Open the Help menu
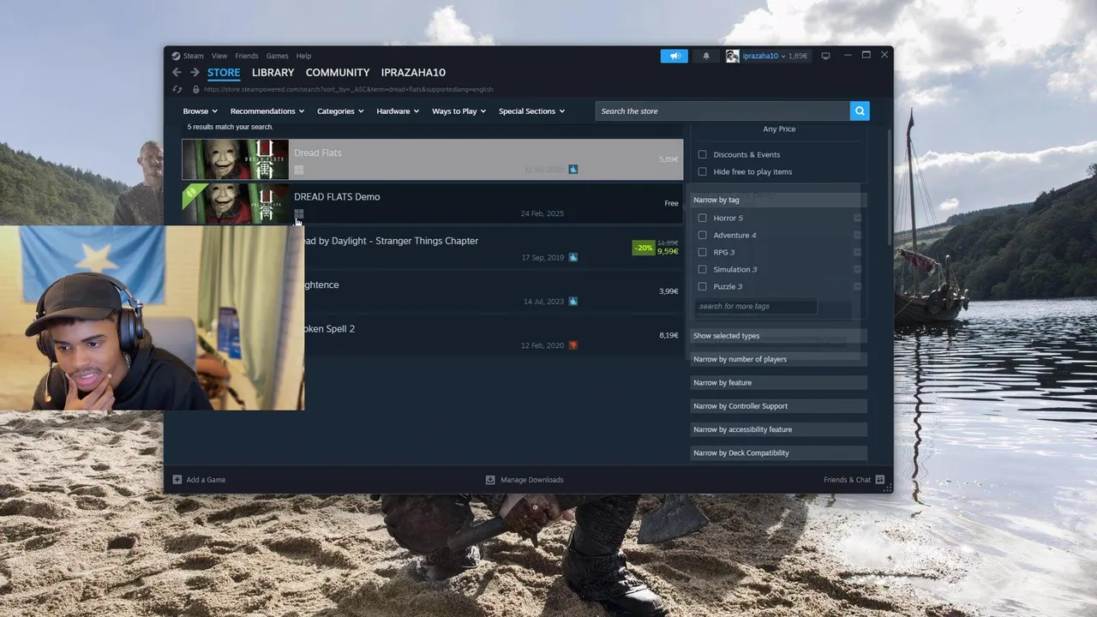This screenshot has height=617, width=1097. click(x=303, y=56)
